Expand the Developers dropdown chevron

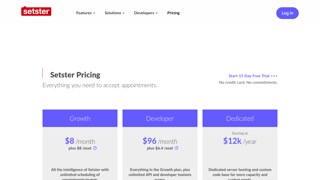pyautogui.click(x=156, y=13)
